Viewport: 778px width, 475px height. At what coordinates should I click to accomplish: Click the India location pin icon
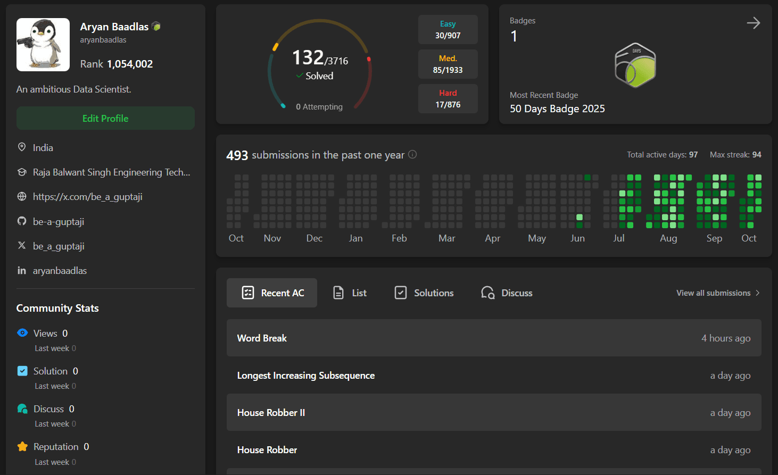coord(22,147)
